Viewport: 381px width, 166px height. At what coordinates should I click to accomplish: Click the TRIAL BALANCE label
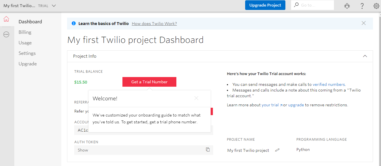tap(88, 71)
